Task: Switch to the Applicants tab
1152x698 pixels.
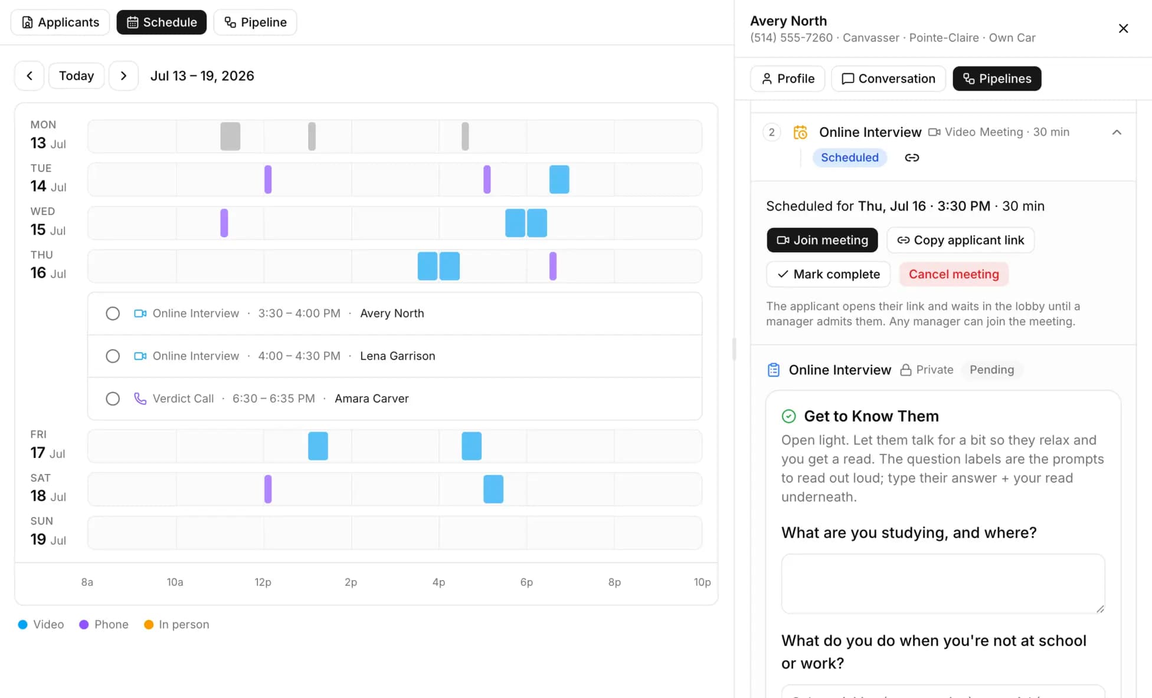Action: pyautogui.click(x=60, y=22)
